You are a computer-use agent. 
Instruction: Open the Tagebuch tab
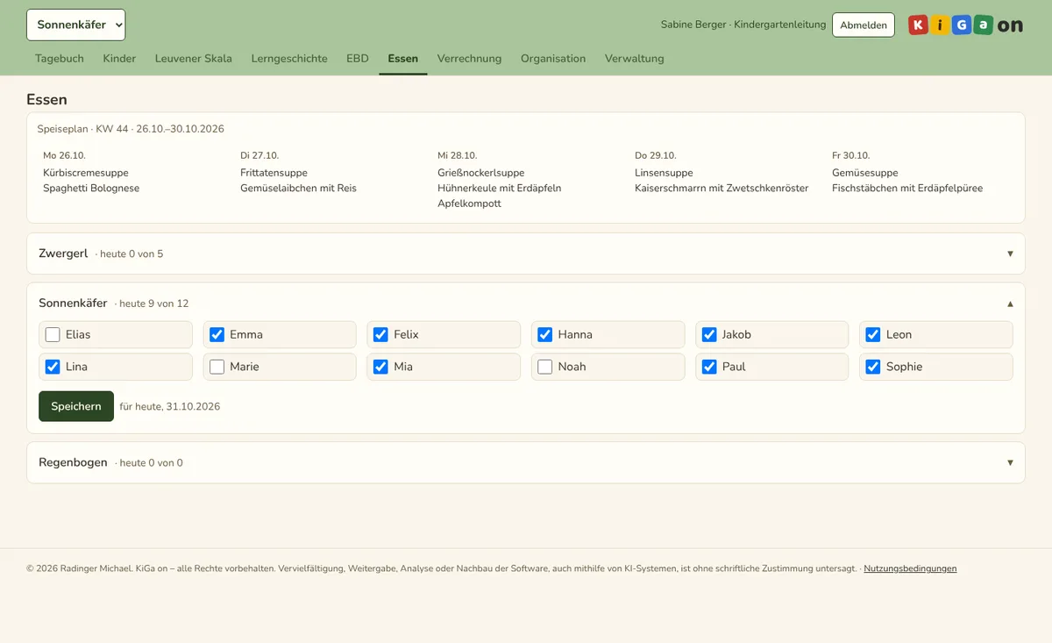point(60,59)
